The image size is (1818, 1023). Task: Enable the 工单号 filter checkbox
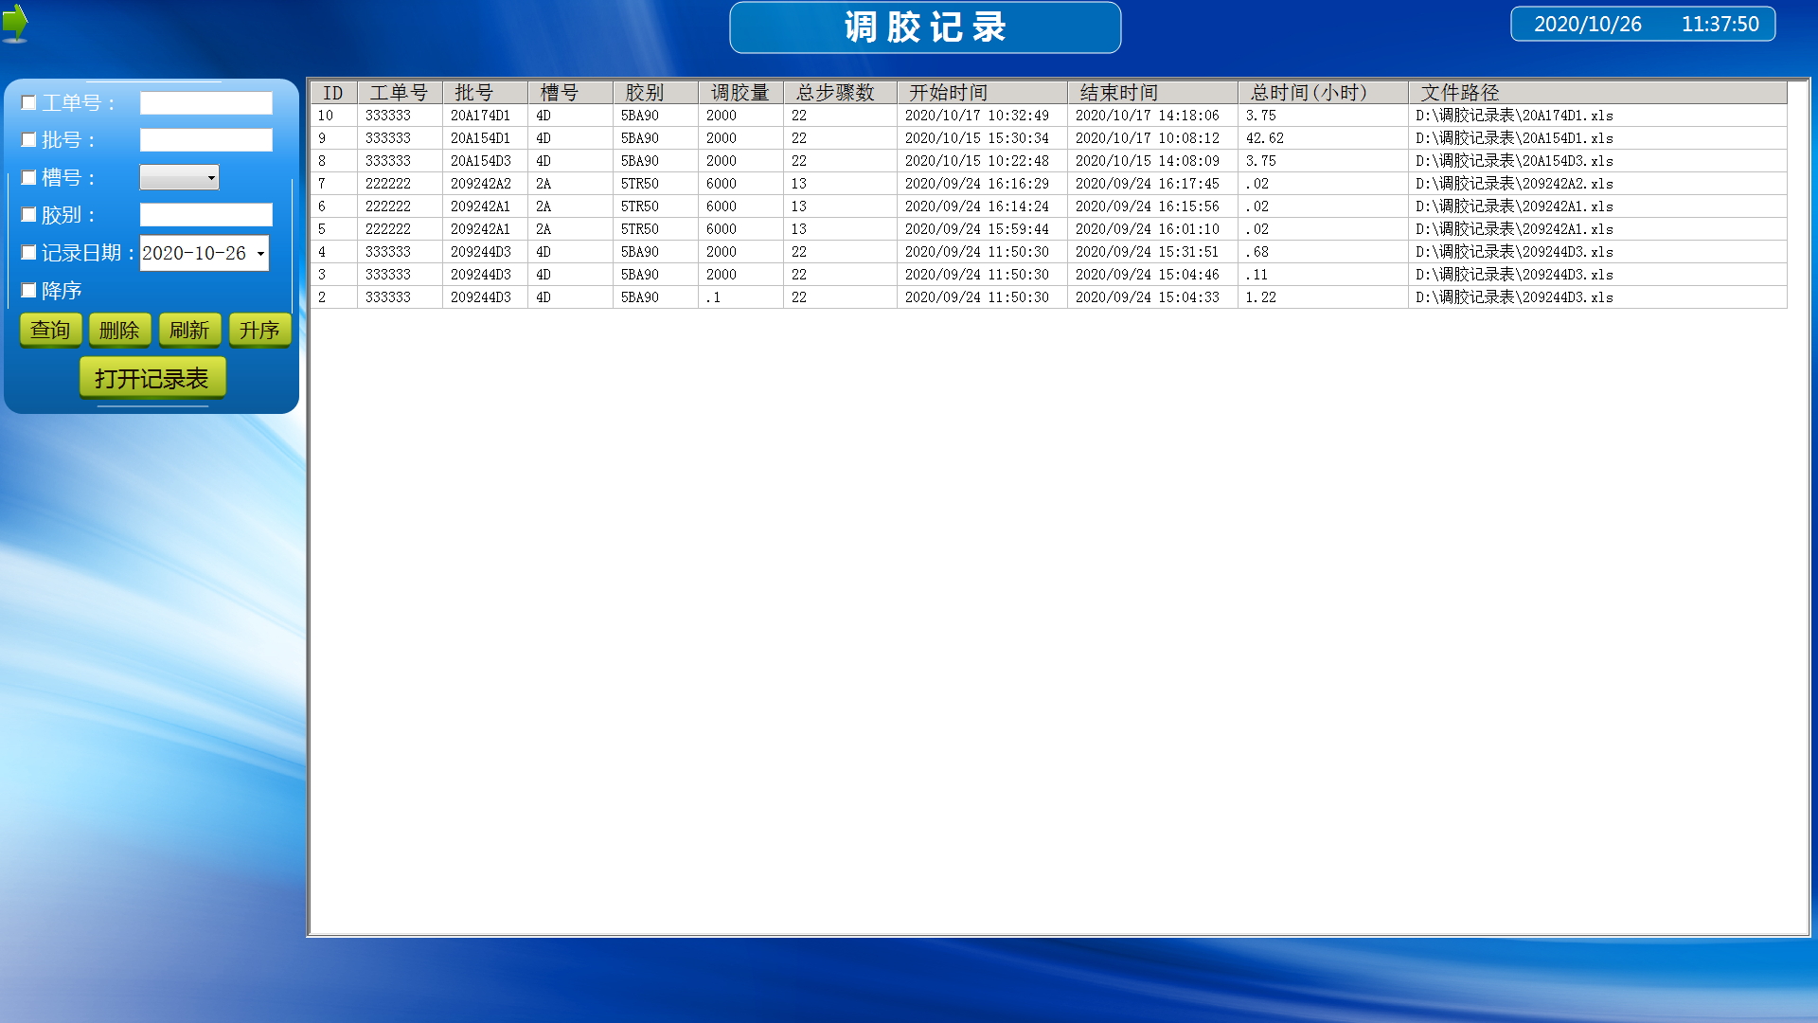pyautogui.click(x=29, y=103)
